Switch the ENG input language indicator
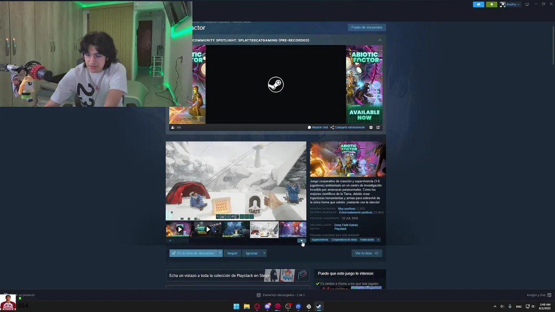The image size is (555, 312). 519,306
